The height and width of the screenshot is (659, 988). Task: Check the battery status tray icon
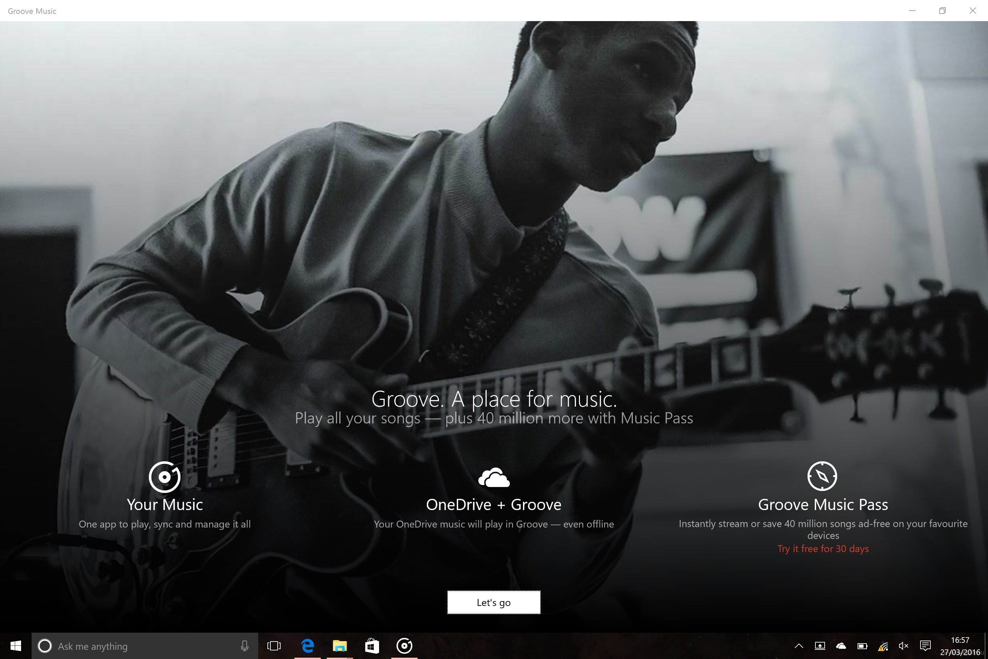pos(862,646)
